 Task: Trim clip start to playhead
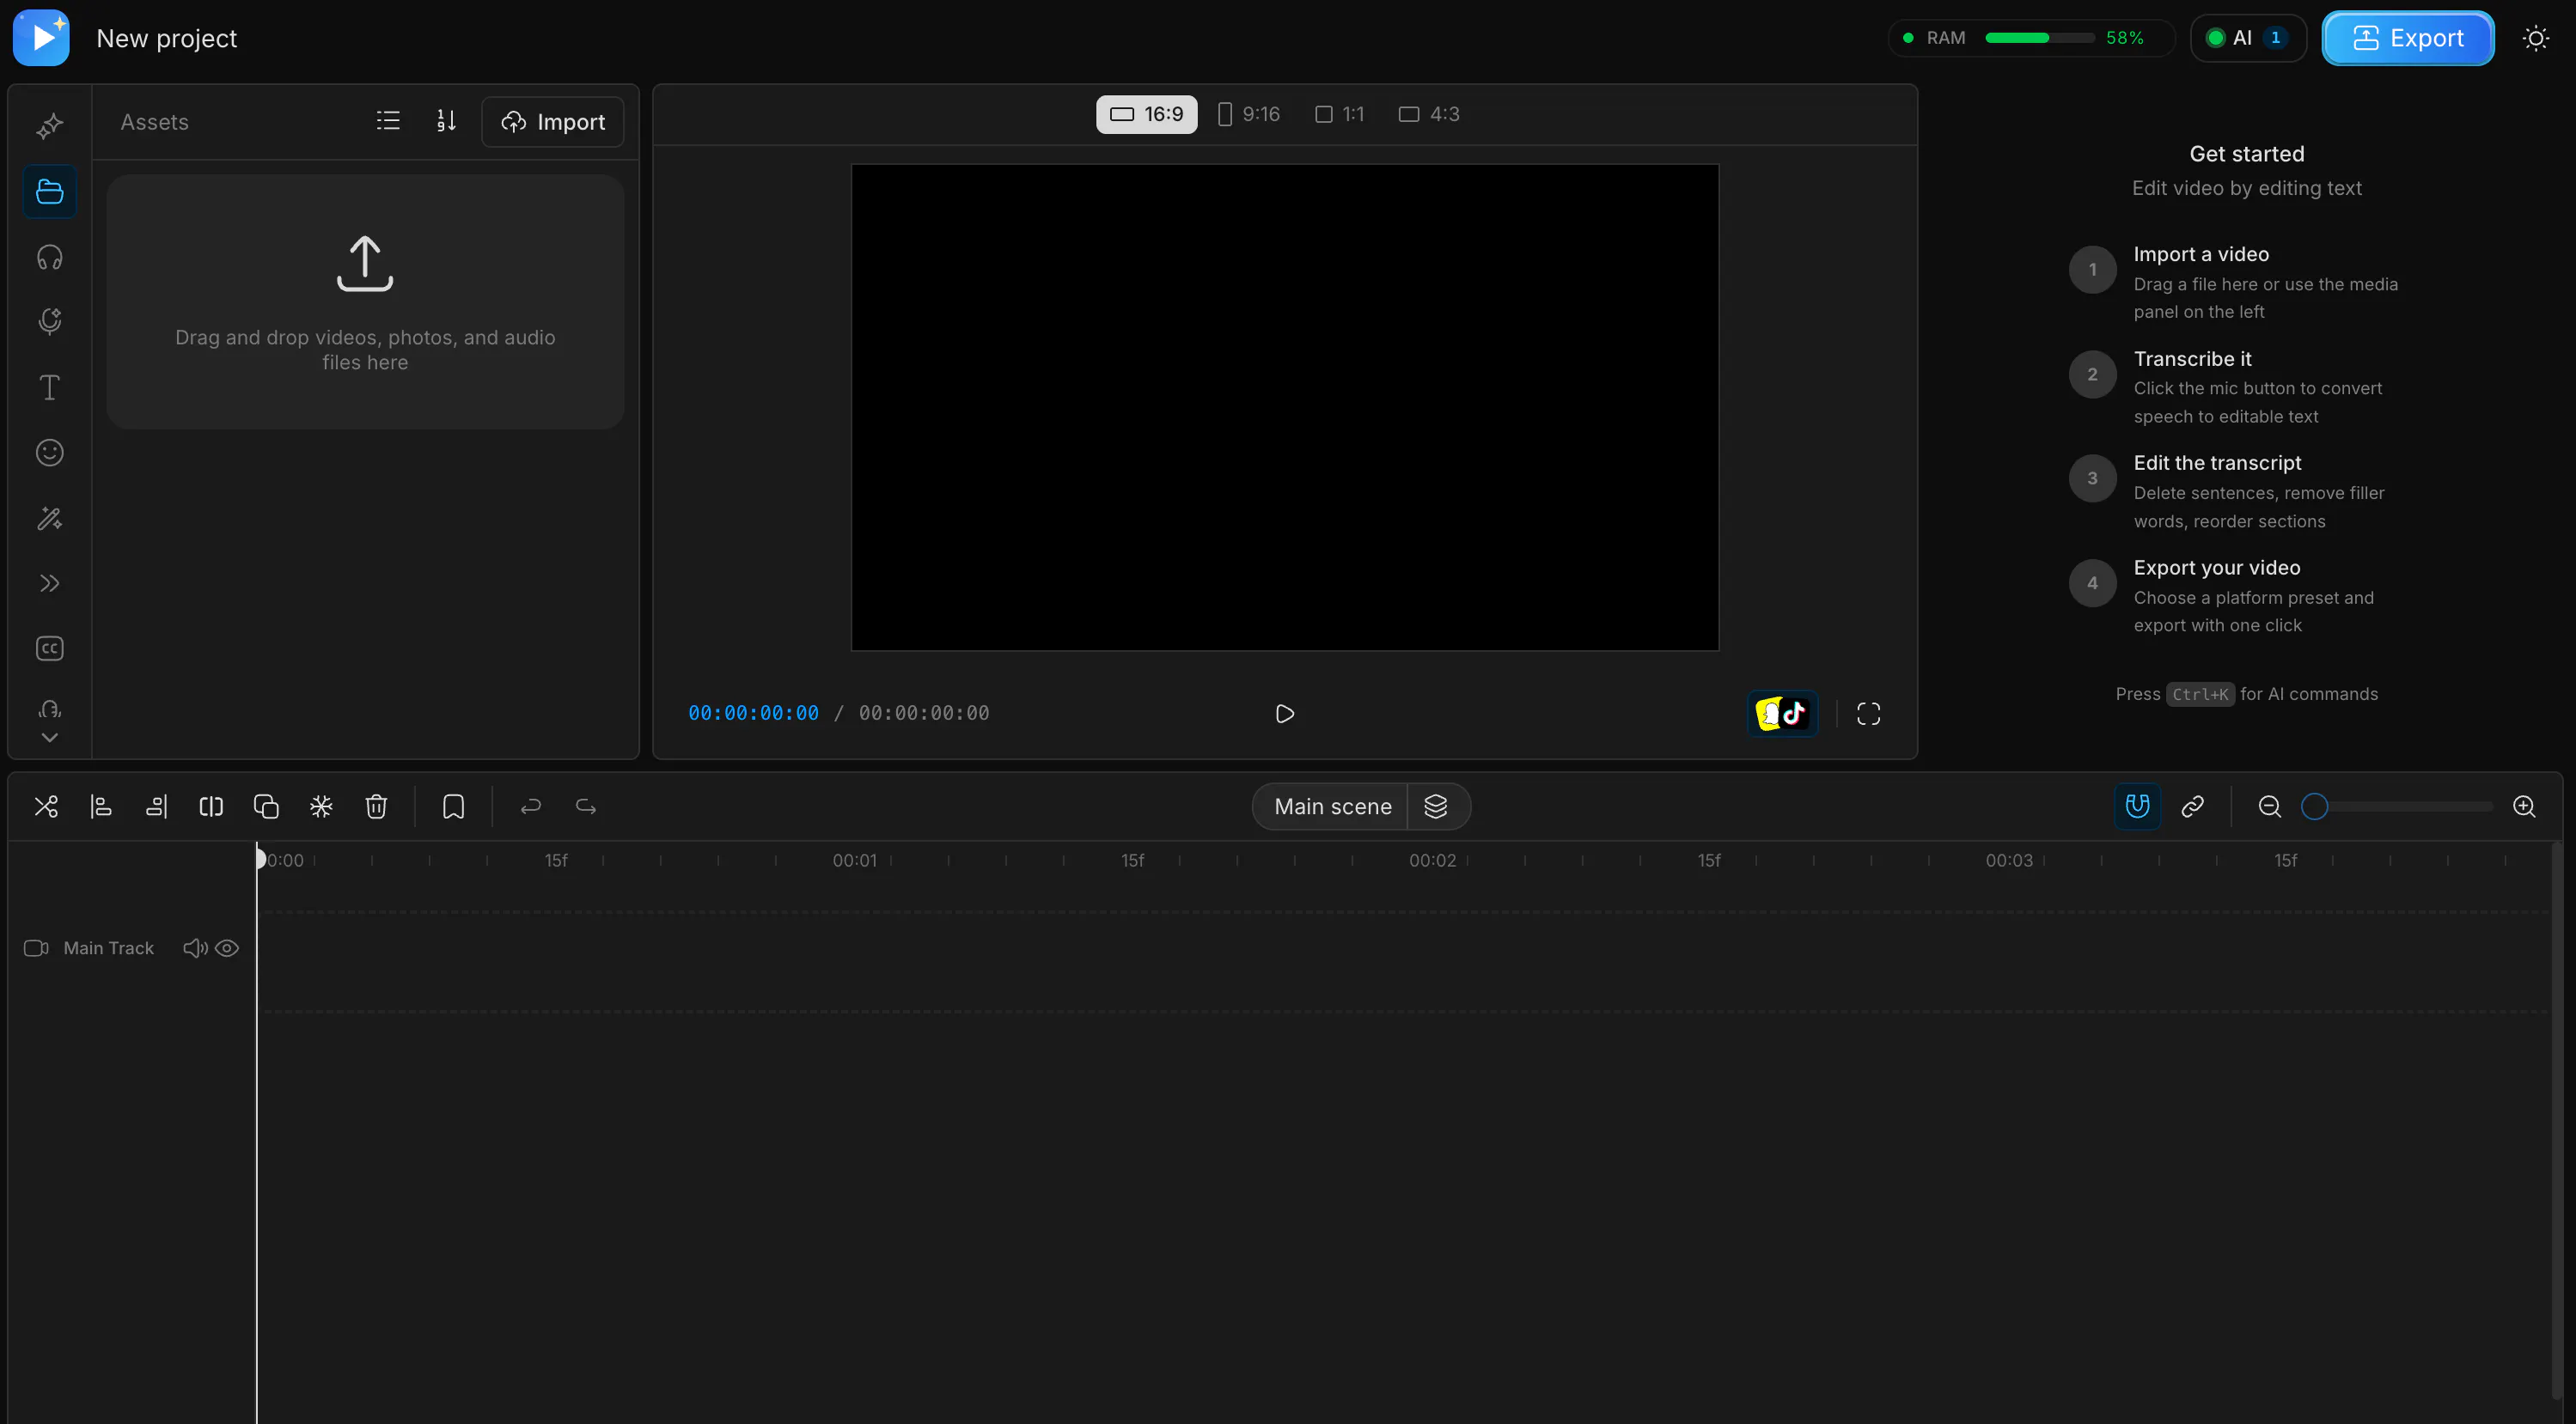click(x=101, y=806)
